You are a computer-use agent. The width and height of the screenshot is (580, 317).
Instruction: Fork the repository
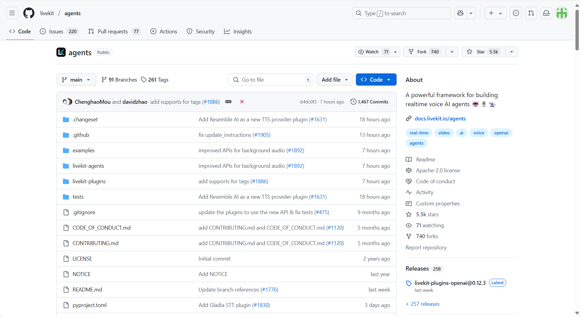point(425,52)
